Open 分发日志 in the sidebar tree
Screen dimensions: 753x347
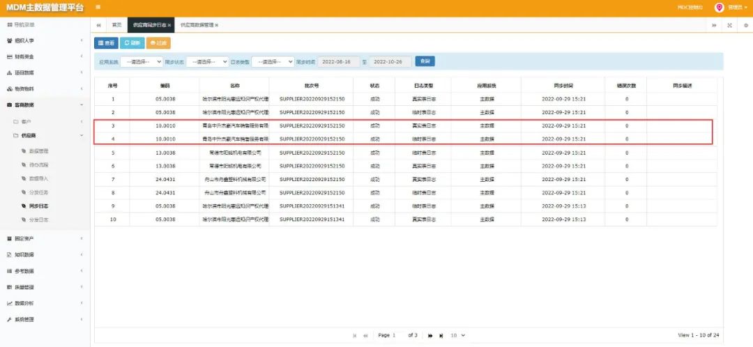38,219
